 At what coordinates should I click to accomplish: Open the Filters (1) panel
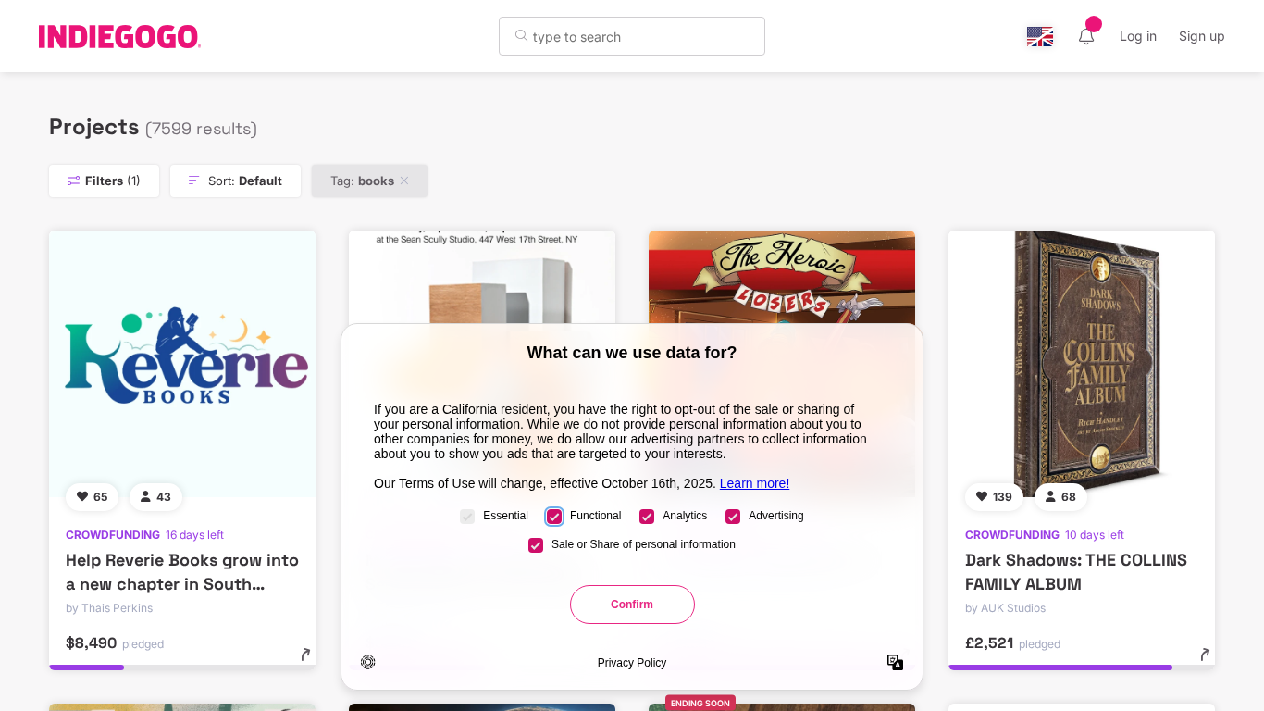104,181
